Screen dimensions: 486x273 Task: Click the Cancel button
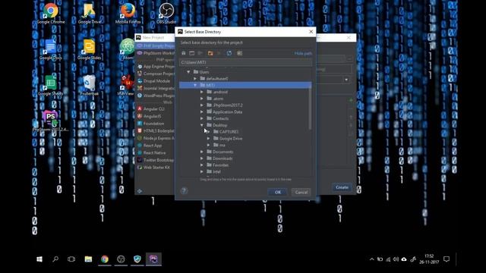pyautogui.click(x=301, y=192)
